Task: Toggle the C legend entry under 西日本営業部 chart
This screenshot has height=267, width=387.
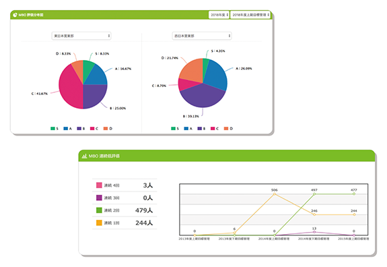Action: point(215,129)
